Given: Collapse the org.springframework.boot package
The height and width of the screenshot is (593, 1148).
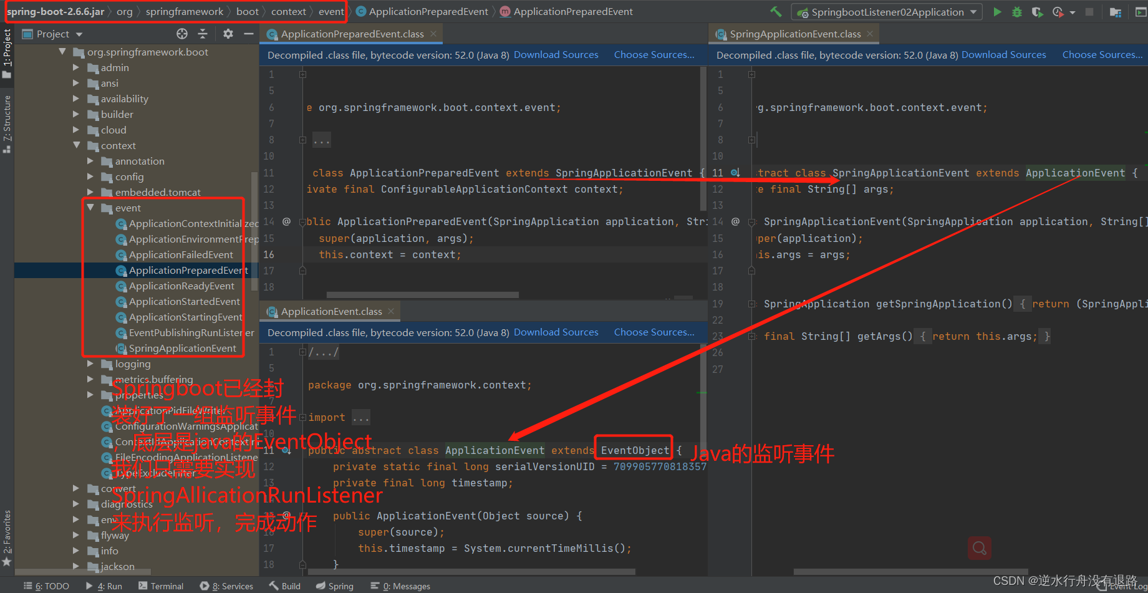Looking at the screenshot, I should [x=62, y=52].
